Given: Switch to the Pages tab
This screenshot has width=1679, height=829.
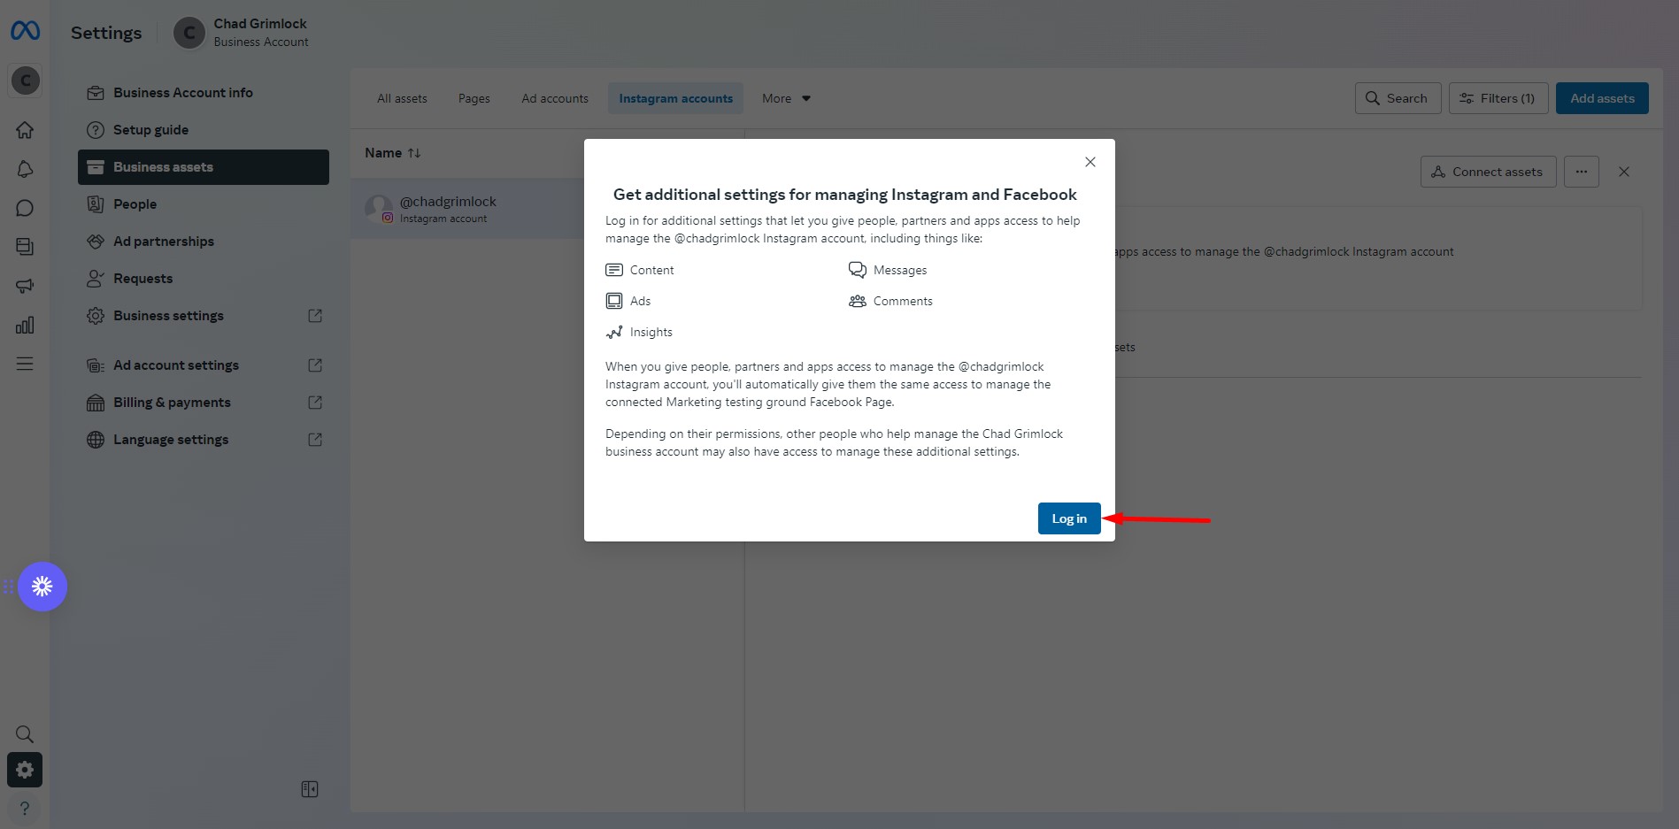Looking at the screenshot, I should pyautogui.click(x=474, y=98).
